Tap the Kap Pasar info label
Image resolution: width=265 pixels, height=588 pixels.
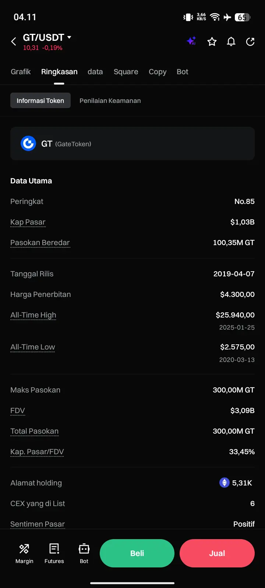pyautogui.click(x=28, y=222)
